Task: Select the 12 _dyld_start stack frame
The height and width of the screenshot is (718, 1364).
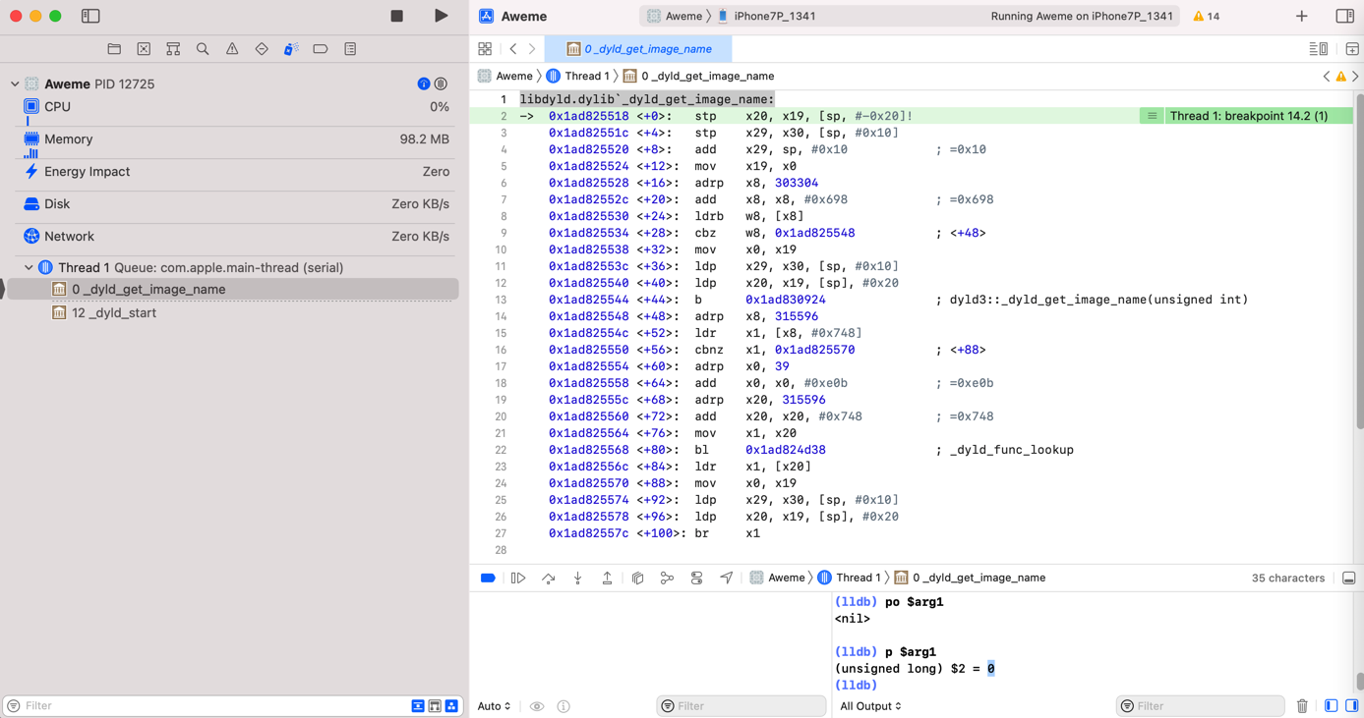Action: tap(233, 312)
